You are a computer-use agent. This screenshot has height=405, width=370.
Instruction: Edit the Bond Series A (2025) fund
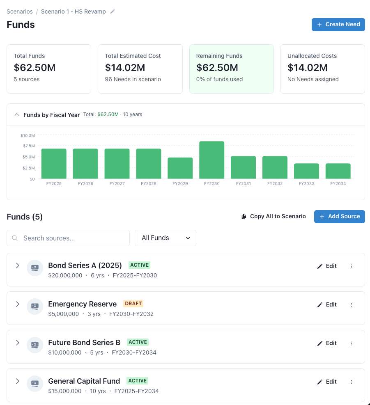pos(327,266)
